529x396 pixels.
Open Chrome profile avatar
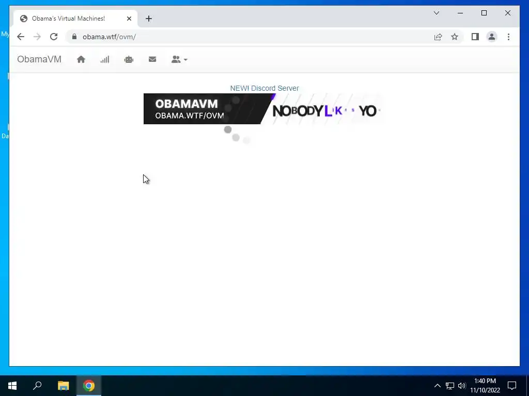[x=492, y=37]
